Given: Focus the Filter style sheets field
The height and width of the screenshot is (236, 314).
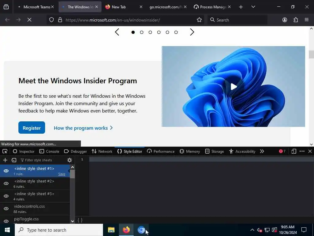Looking at the screenshot, I should coord(43,160).
